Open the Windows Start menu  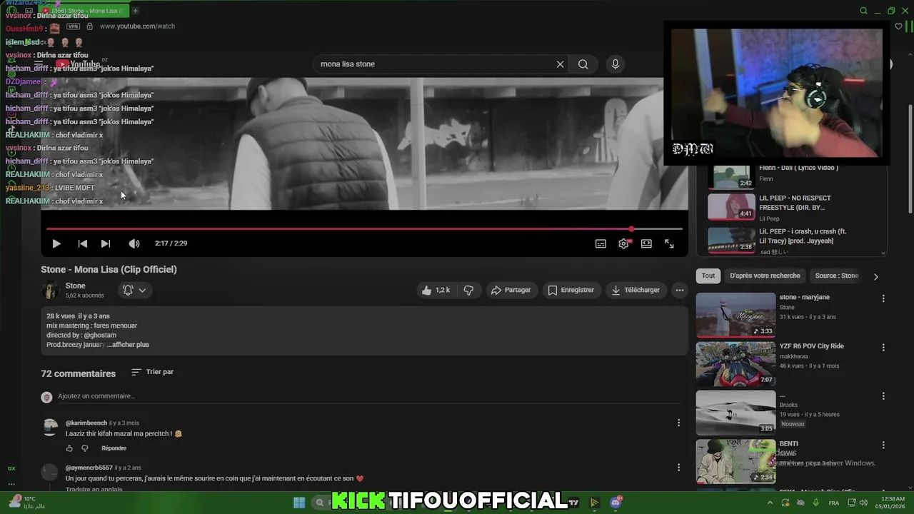click(x=299, y=503)
